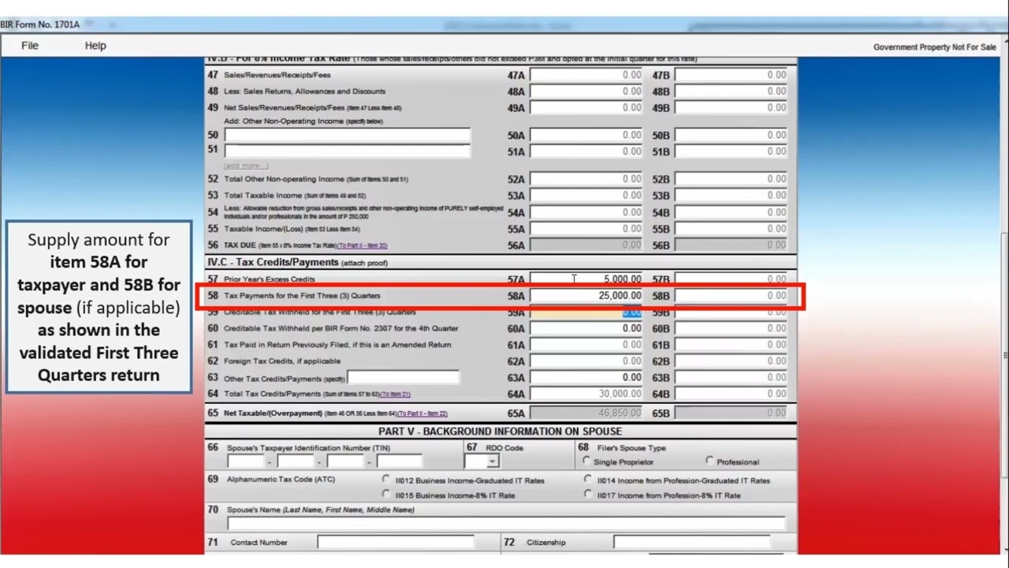This screenshot has width=1009, height=568.
Task: Click field 51B amount
Action: tap(732, 151)
